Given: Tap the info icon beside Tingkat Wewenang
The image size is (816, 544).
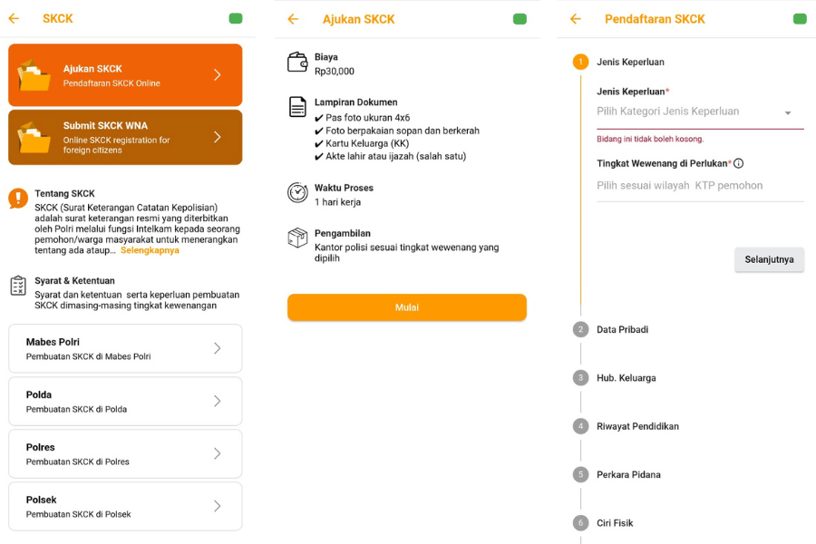Looking at the screenshot, I should 738,163.
